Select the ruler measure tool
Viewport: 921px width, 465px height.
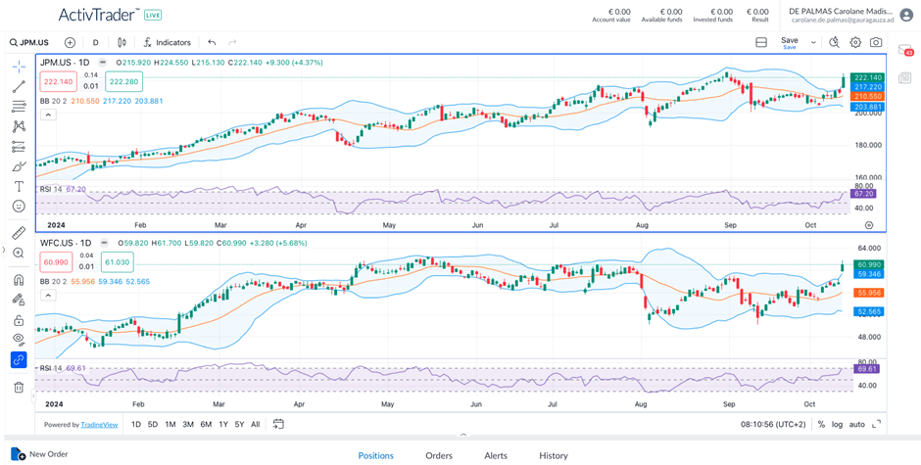[x=19, y=233]
